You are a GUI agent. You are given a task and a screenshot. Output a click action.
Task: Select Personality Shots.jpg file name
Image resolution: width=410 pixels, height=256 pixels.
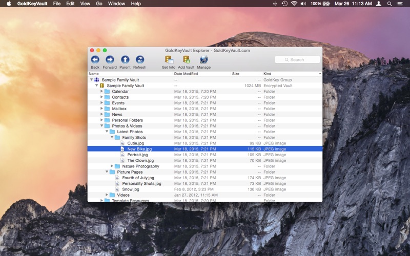[x=142, y=183]
